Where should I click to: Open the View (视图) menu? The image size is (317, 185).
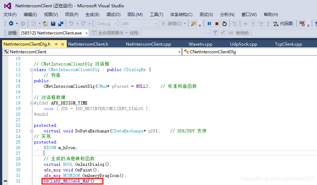[51, 15]
